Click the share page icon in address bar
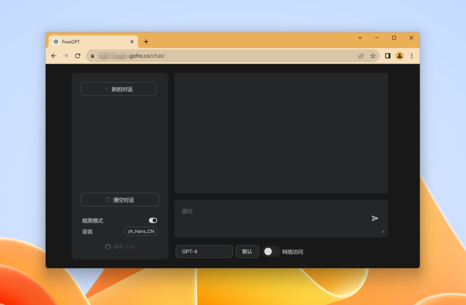466x305 pixels. point(361,56)
